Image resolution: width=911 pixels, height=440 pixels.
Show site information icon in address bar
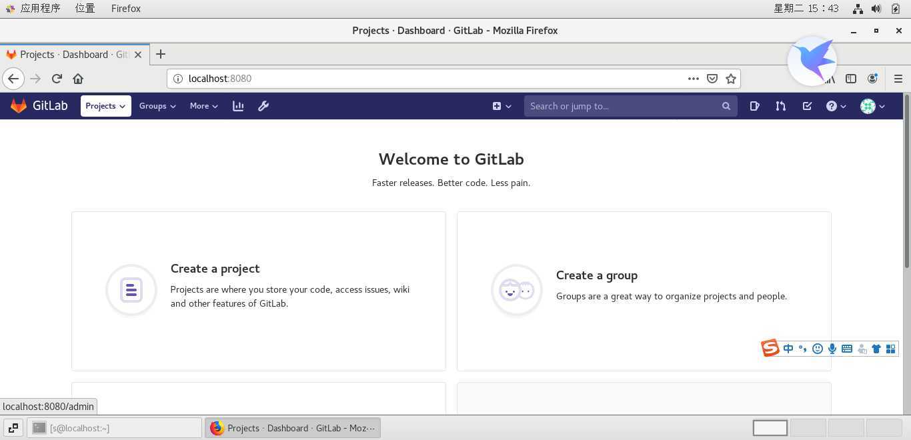pyautogui.click(x=178, y=79)
